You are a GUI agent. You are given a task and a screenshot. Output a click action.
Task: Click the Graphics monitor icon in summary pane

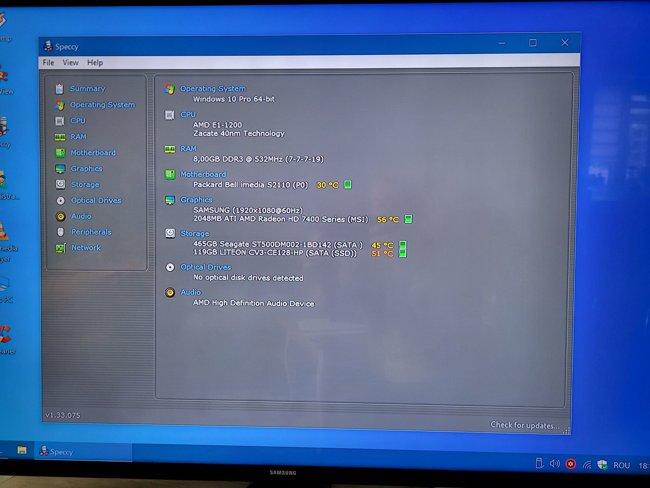click(x=170, y=200)
